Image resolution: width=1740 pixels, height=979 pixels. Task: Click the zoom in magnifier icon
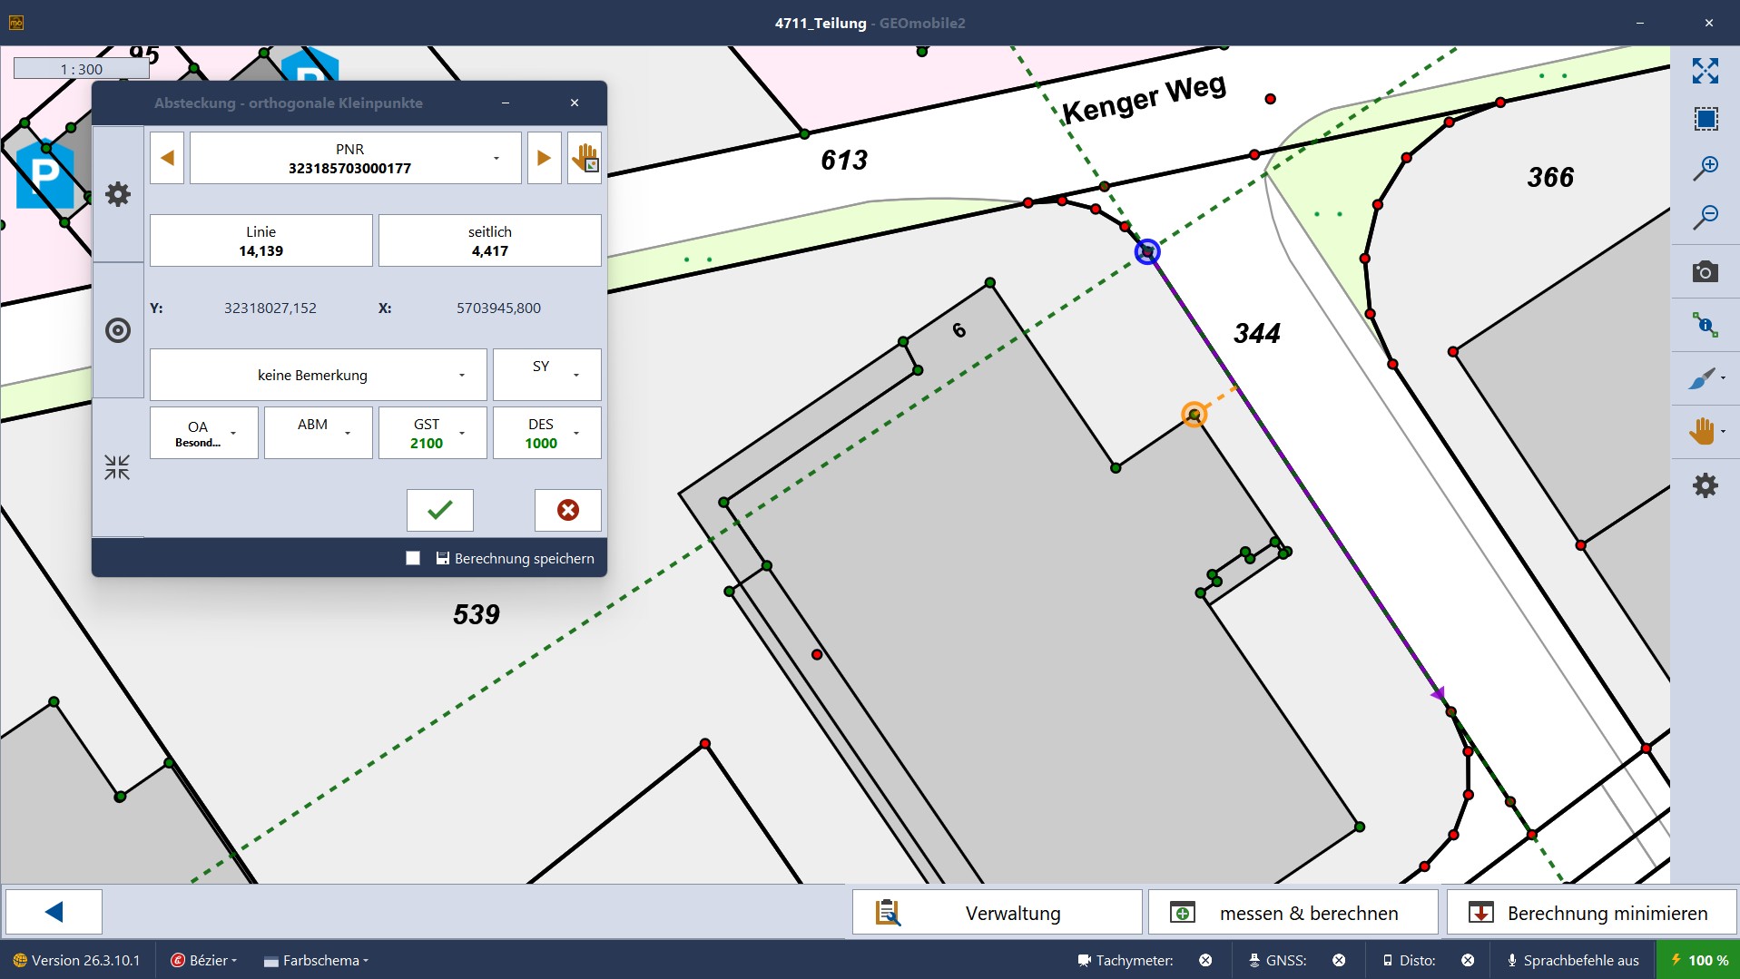coord(1705,168)
